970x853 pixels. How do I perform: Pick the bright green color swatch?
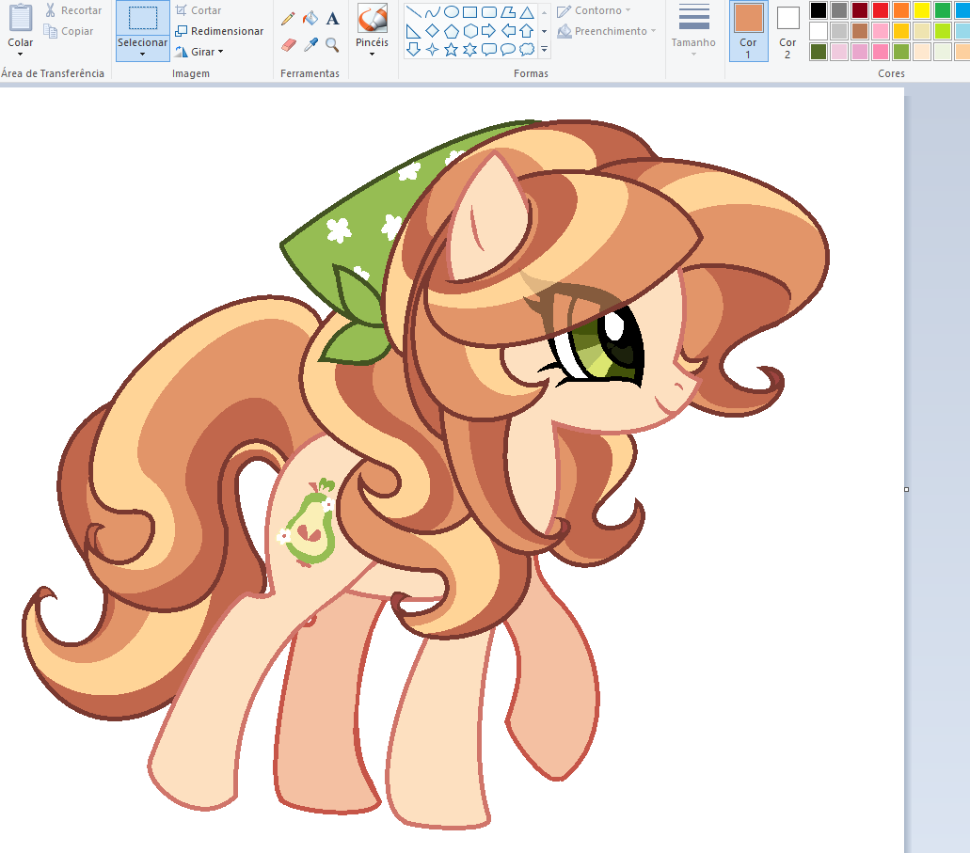coord(943,10)
